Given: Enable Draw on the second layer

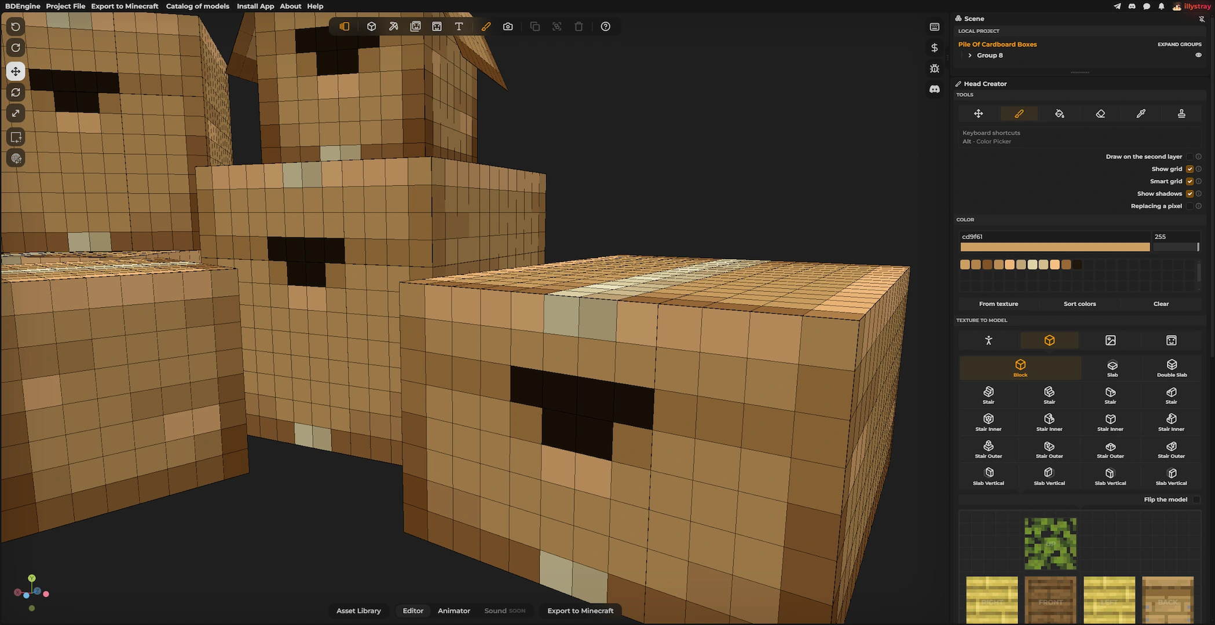Looking at the screenshot, I should 1190,156.
